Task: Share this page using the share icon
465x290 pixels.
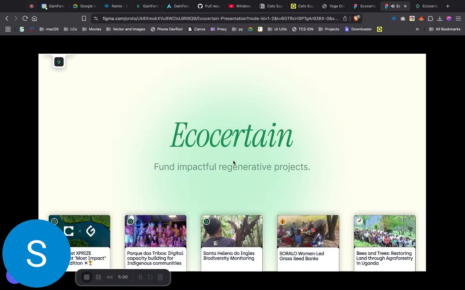Action: 345,19
